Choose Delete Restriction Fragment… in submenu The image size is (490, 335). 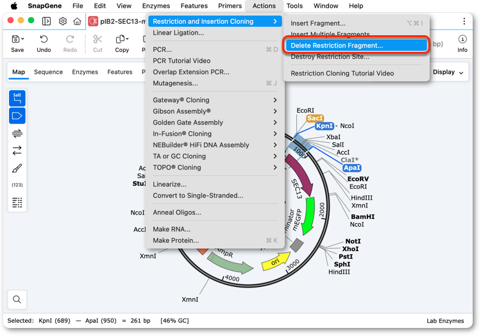(356, 45)
